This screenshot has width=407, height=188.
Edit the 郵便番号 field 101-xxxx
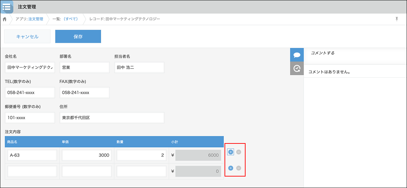click(x=30, y=118)
